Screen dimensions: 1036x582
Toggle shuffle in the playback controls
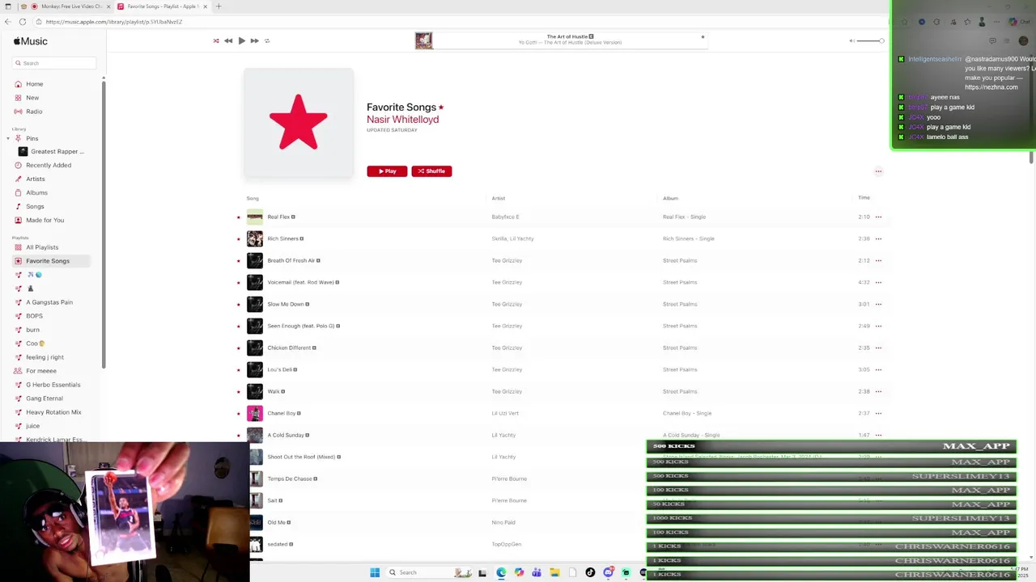click(x=216, y=40)
